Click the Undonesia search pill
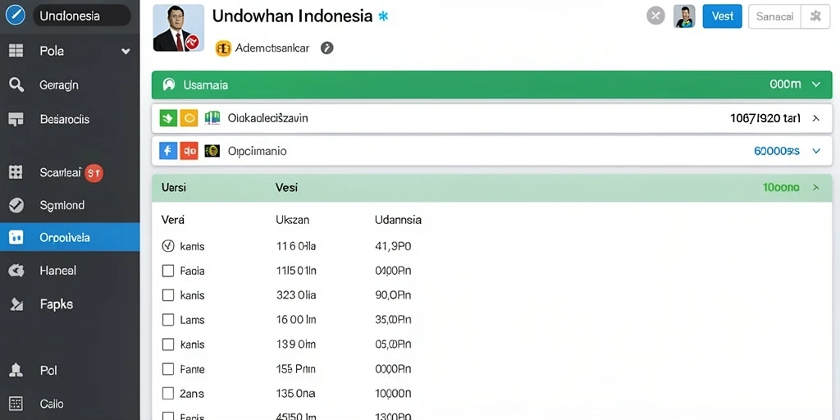The height and width of the screenshot is (420, 840). point(81,16)
